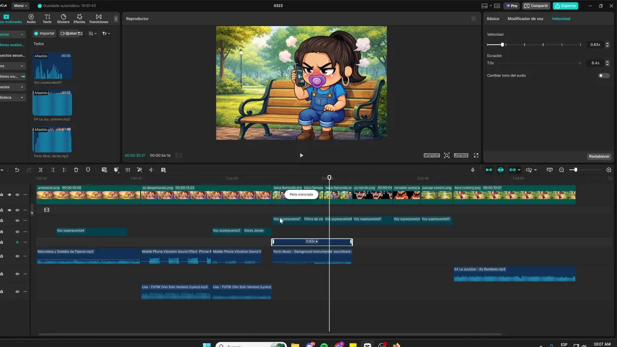Zoom in the timeline with plus magnifier
617x347 pixels.
(x=609, y=170)
